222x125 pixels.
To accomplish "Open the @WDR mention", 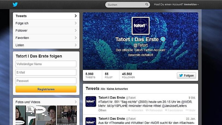I will pyautogui.click(x=186, y=102).
